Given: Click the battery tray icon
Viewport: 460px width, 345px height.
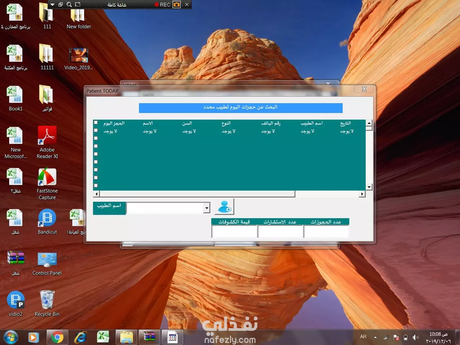Looking at the screenshot, I should [x=406, y=337].
